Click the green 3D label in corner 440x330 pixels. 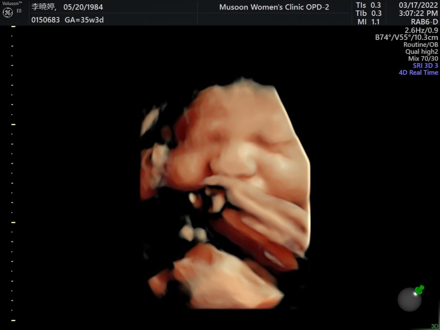(434, 326)
